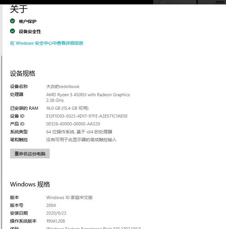The image size is (226, 229).
Task: Click green check icon beside 帐户保护
Action: (12, 21)
